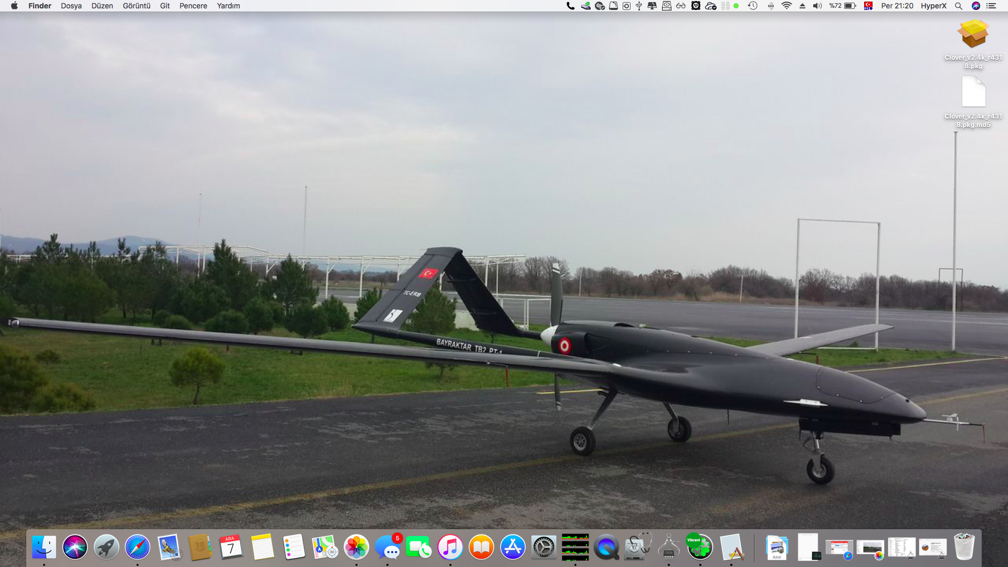1008x567 pixels.
Task: Select Clover_v2.4k_r4318.pkg desktop file
Action: coord(973,34)
